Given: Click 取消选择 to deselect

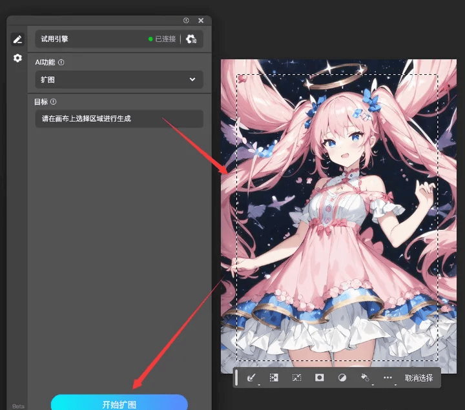Looking at the screenshot, I should [418, 378].
